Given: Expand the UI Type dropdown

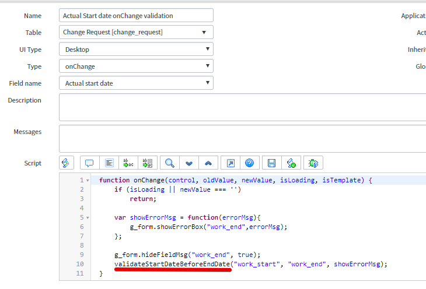Looking at the screenshot, I should (136, 50).
